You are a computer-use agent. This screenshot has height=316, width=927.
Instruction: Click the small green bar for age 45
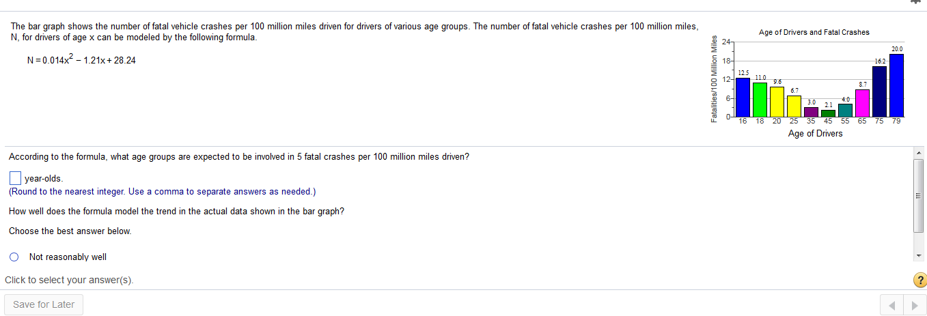pyautogui.click(x=828, y=113)
